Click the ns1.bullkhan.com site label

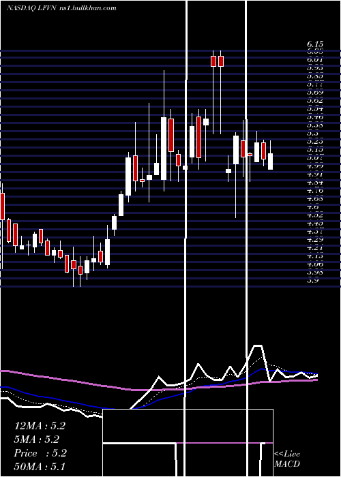(x=87, y=8)
